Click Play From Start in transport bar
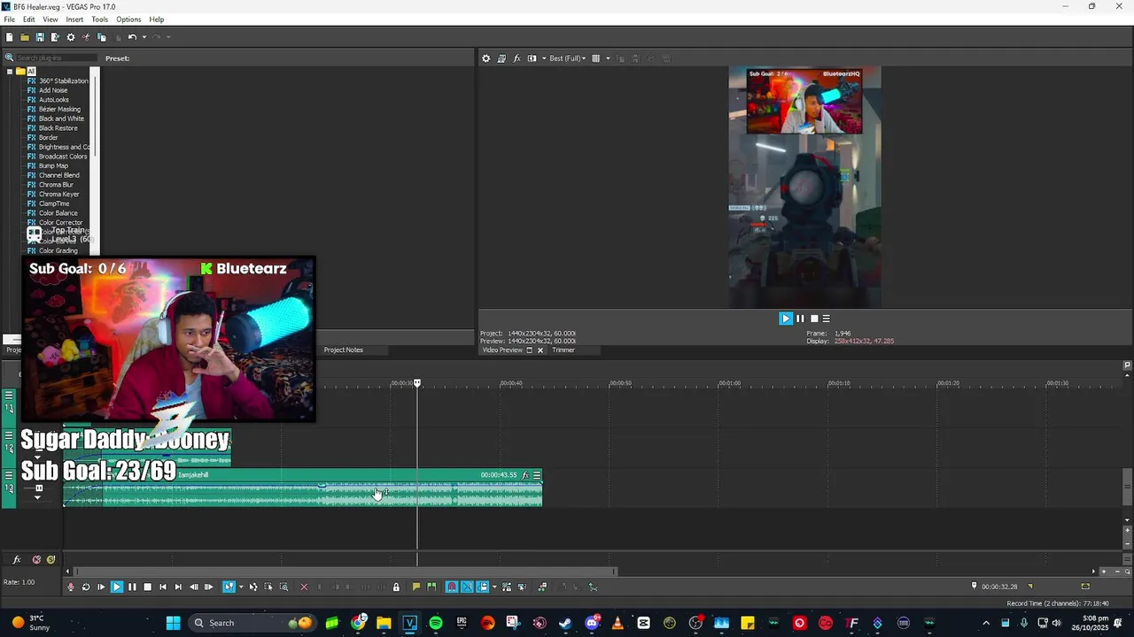 click(101, 587)
